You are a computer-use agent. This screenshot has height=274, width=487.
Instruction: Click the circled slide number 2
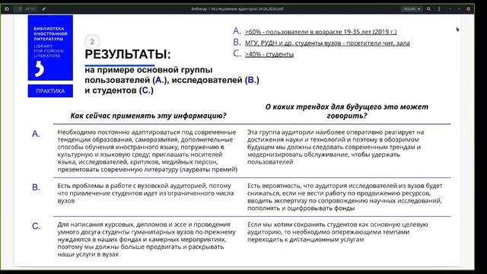coord(92,42)
